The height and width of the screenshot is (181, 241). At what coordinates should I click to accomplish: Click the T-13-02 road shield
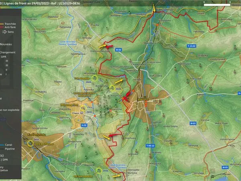click(x=192, y=46)
